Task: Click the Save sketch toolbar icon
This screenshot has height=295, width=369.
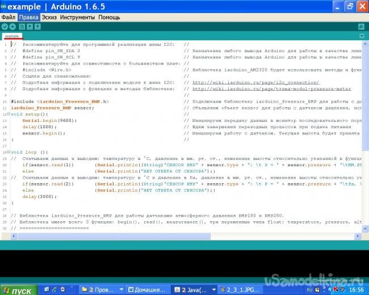Action: pos(37,27)
